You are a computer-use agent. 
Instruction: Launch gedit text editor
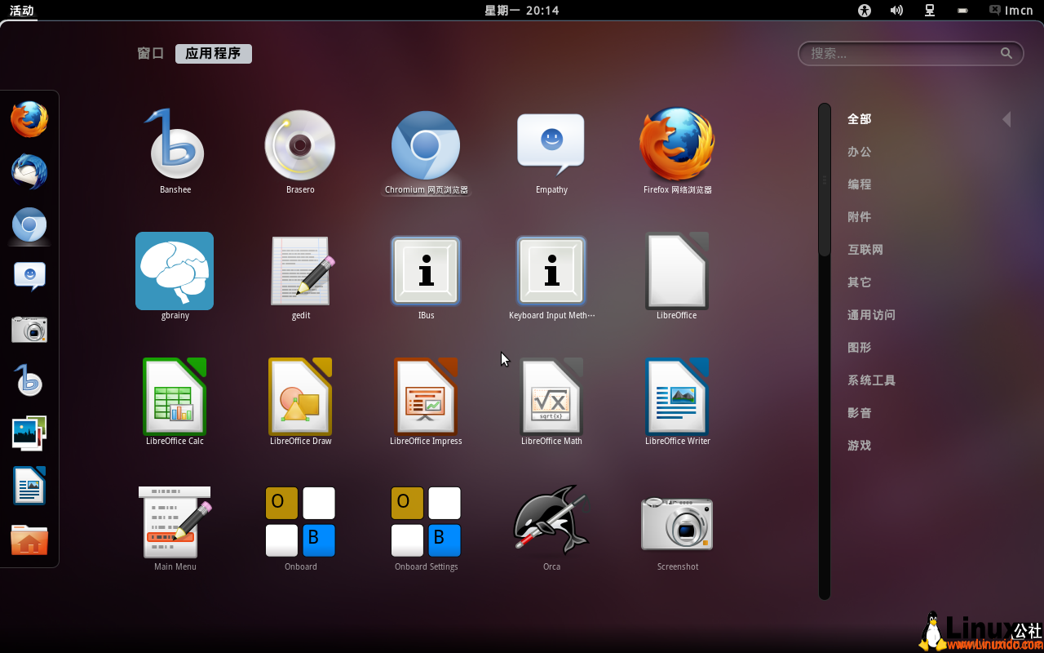point(300,271)
